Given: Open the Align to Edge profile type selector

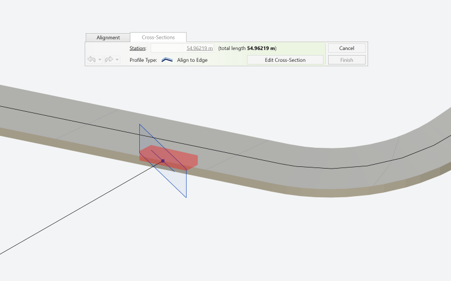Looking at the screenshot, I should [x=192, y=60].
